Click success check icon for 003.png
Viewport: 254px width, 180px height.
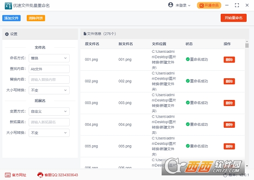pos(188,103)
